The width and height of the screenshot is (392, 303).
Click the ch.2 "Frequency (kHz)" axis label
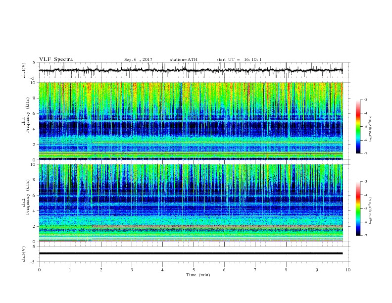[27, 197]
